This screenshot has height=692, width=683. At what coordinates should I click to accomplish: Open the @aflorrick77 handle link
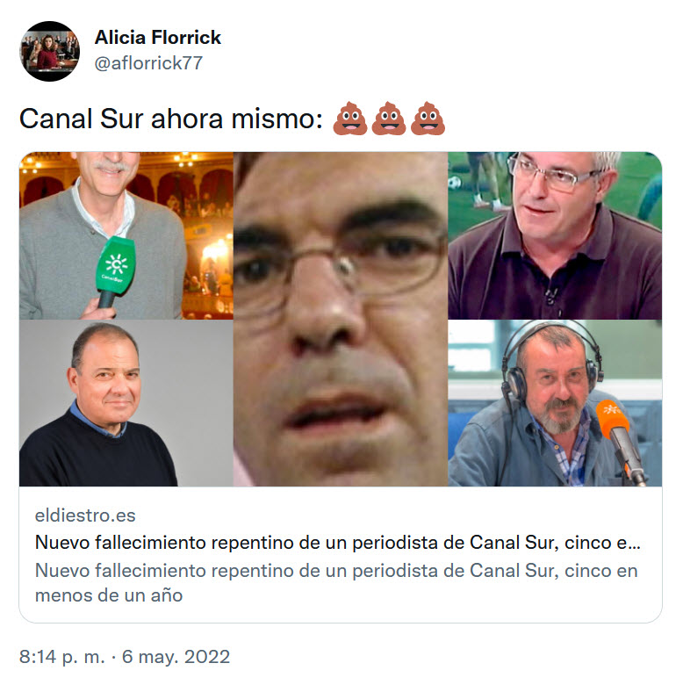pos(148,63)
